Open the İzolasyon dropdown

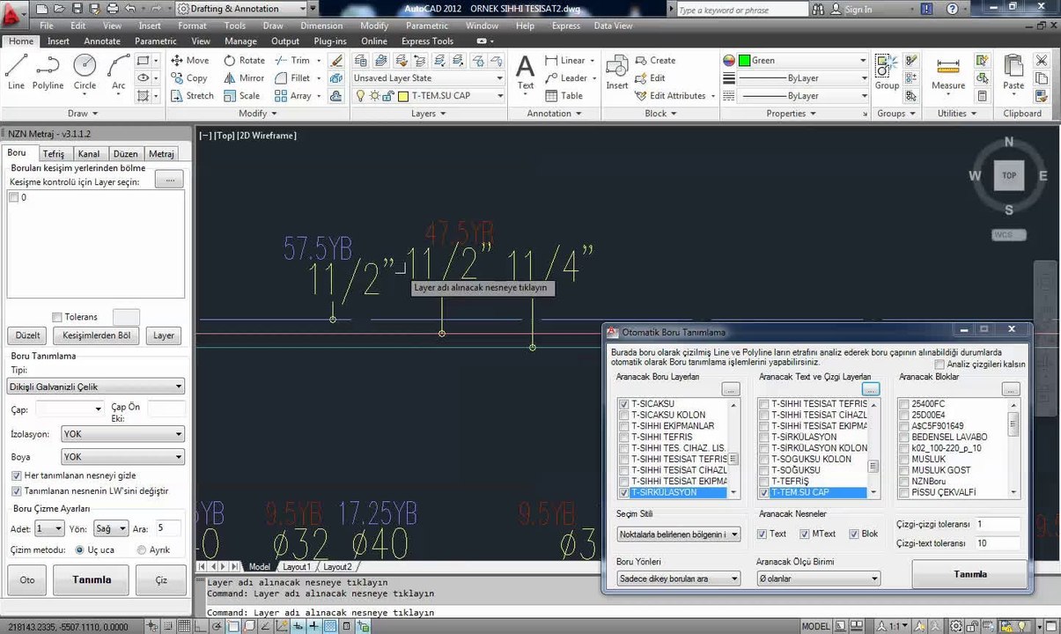pyautogui.click(x=122, y=434)
